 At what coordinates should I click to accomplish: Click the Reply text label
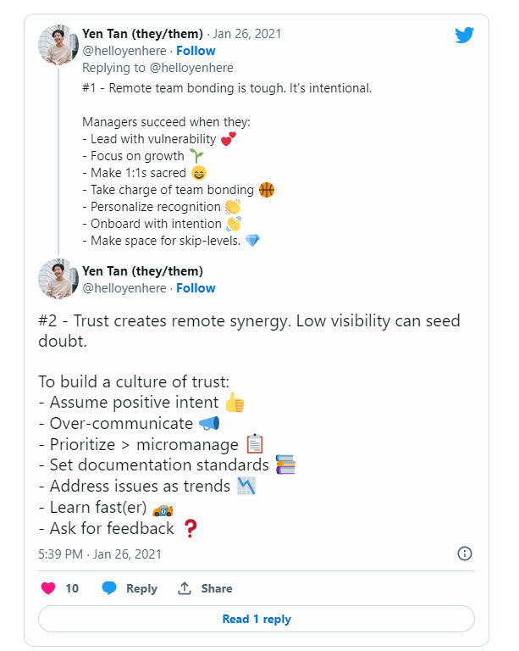141,588
